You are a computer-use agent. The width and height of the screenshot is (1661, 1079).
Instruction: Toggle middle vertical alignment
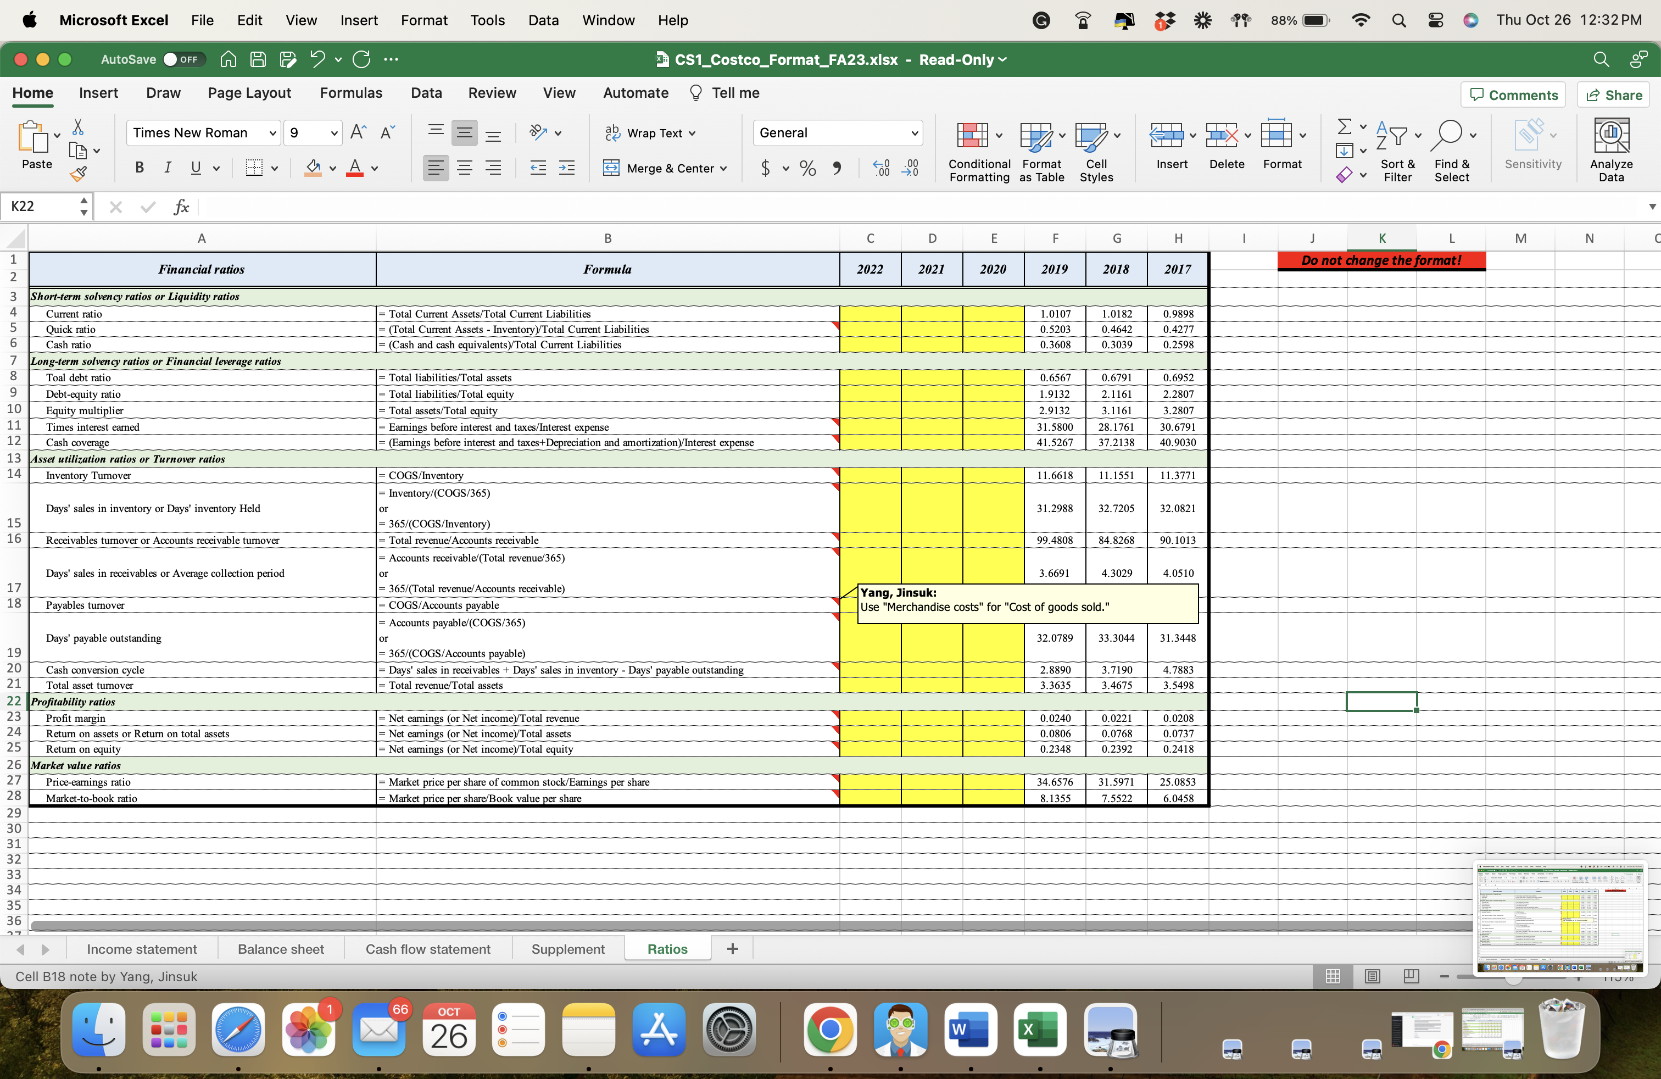coord(465,132)
